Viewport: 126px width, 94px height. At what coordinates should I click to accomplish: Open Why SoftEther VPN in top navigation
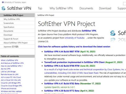61,8
